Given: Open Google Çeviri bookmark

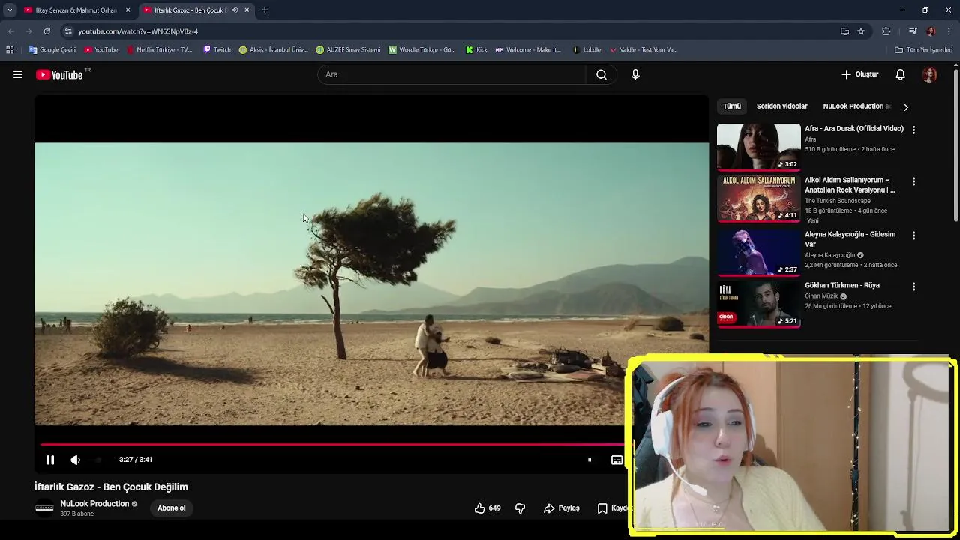Looking at the screenshot, I should [x=52, y=50].
